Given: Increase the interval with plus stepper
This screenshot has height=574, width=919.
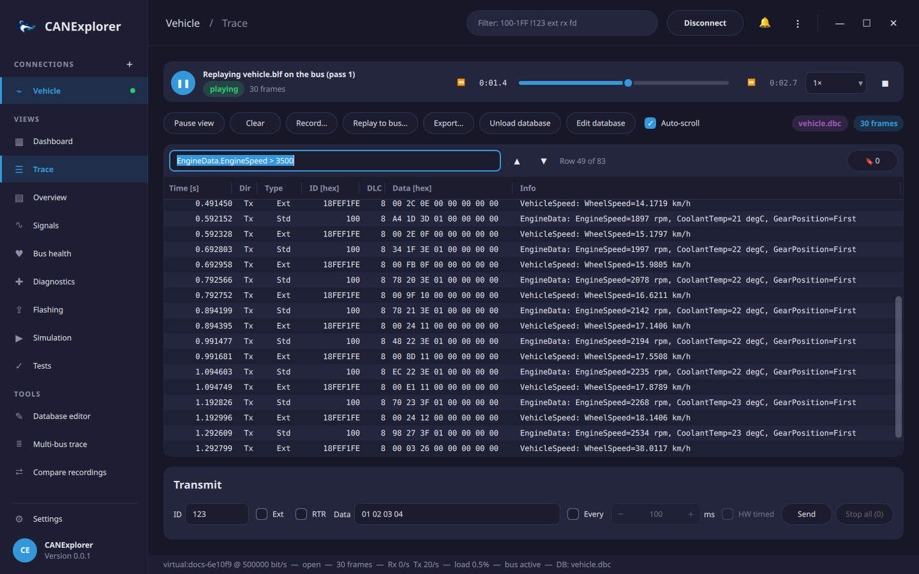Looking at the screenshot, I should pyautogui.click(x=691, y=514).
